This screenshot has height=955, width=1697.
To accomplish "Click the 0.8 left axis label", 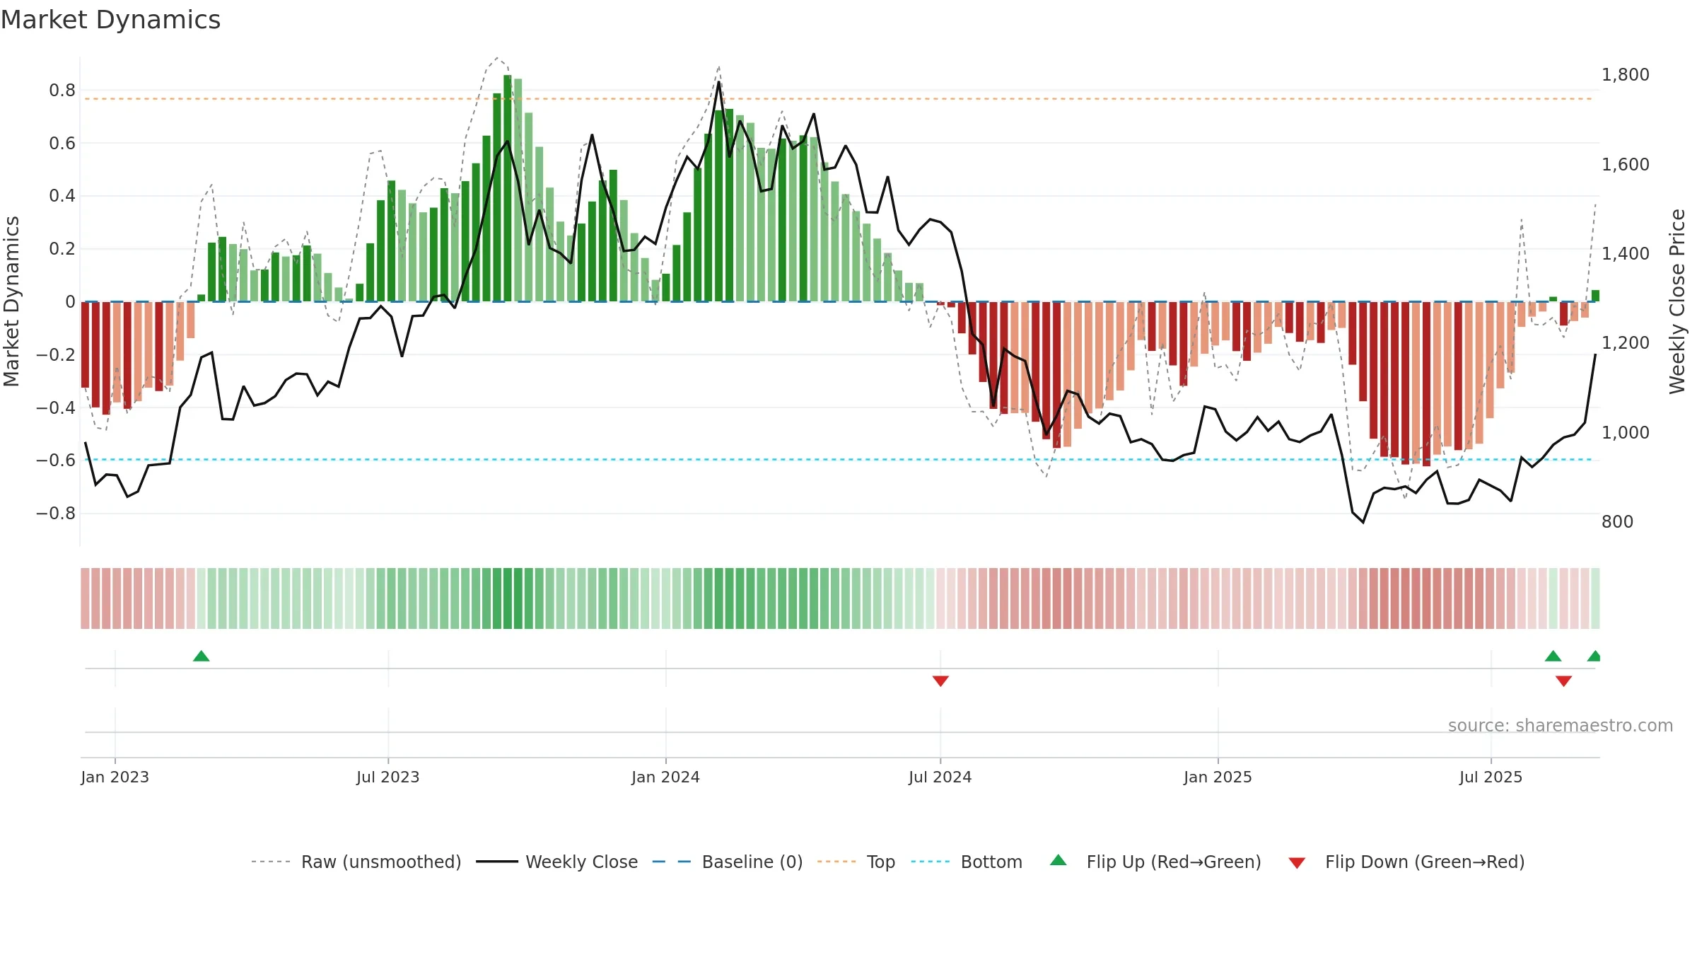I will 62,90.
